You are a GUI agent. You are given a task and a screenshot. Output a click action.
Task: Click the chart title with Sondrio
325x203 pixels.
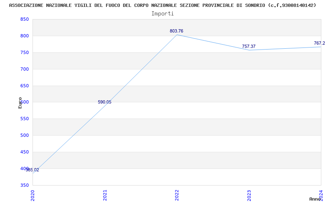point(163,5)
